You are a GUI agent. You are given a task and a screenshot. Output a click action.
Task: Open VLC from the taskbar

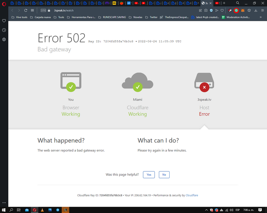[x=42, y=210]
